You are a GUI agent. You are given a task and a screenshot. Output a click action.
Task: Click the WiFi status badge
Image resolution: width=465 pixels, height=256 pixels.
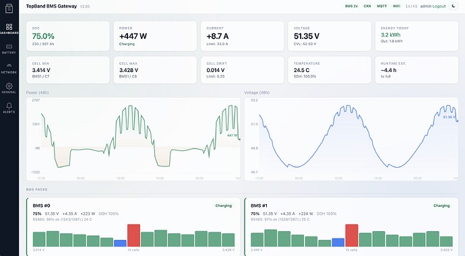(x=396, y=6)
